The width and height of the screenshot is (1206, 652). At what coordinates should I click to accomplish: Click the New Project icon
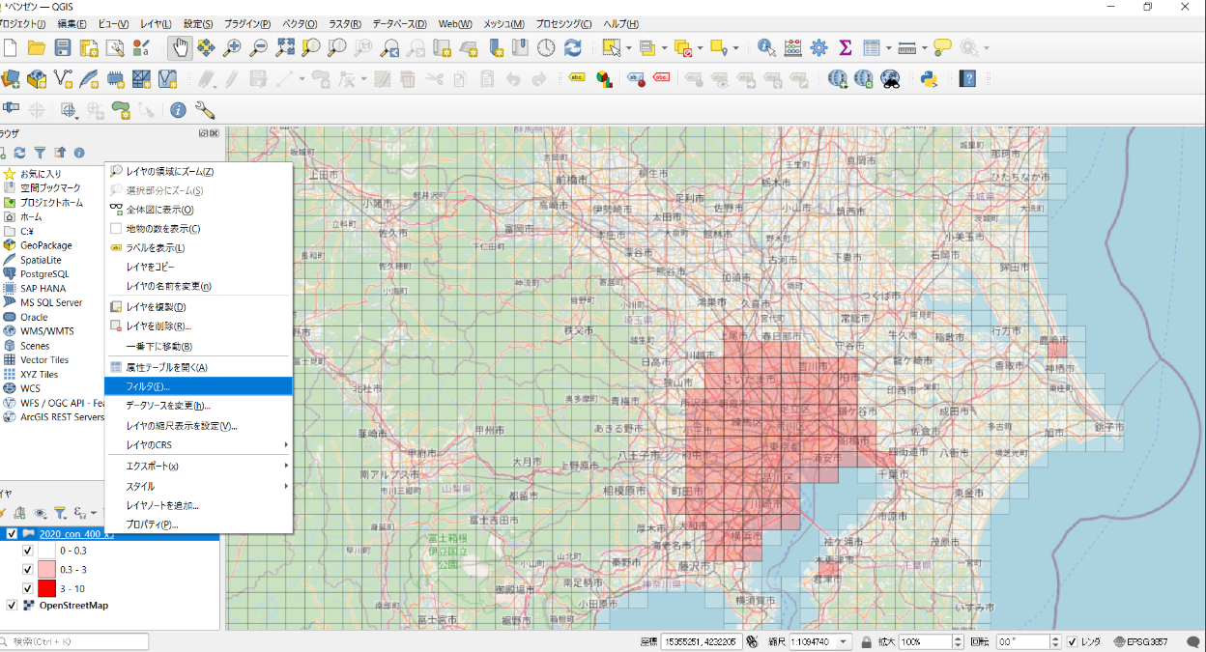pos(11,47)
